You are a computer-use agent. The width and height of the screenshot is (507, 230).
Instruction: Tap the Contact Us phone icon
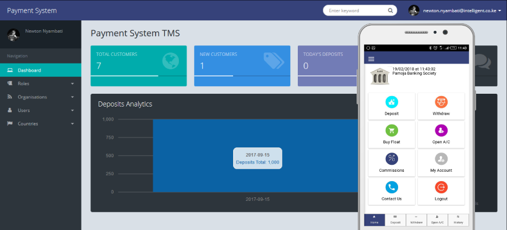(392, 187)
